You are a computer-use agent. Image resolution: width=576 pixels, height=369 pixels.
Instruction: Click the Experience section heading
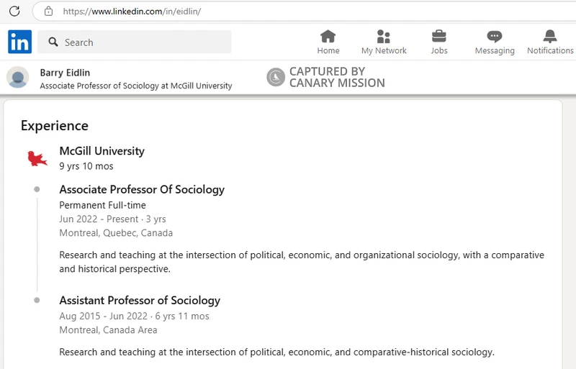pos(55,126)
